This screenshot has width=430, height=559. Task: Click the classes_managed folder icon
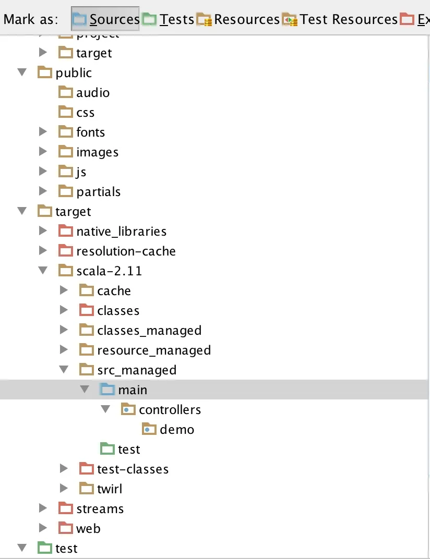tap(87, 330)
